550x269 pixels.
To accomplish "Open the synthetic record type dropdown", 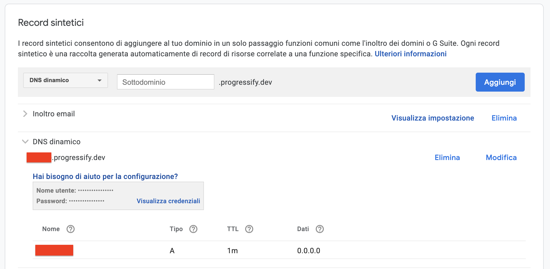I will click(65, 80).
